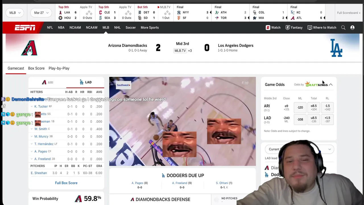Expand A. Freeland row chevron
Viewport: 364px width, 205px height.
click(x=32, y=159)
